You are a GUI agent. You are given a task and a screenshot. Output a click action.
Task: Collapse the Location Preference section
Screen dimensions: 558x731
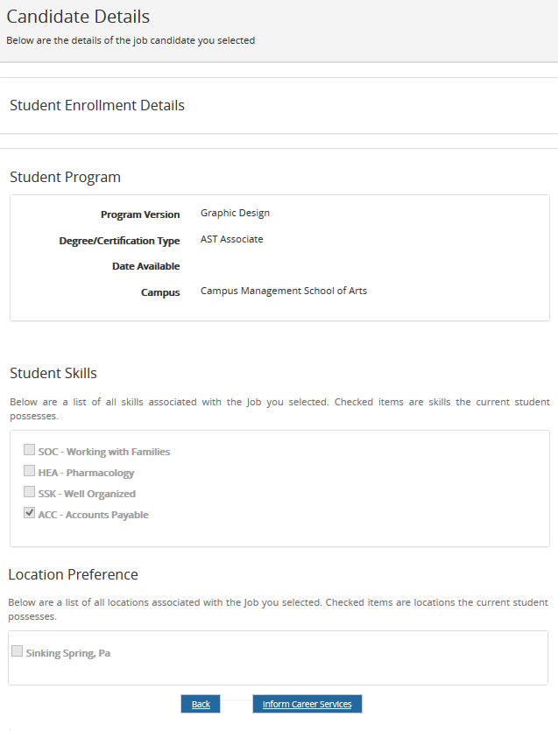[74, 574]
